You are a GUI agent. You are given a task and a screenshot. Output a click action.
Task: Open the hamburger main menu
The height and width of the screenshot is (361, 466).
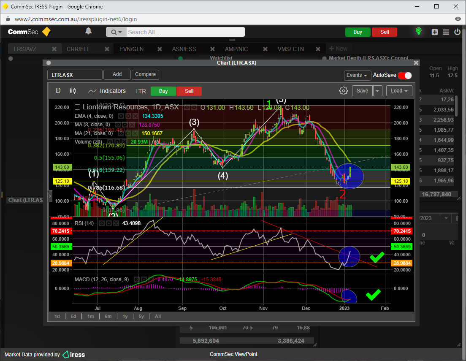tap(446, 32)
